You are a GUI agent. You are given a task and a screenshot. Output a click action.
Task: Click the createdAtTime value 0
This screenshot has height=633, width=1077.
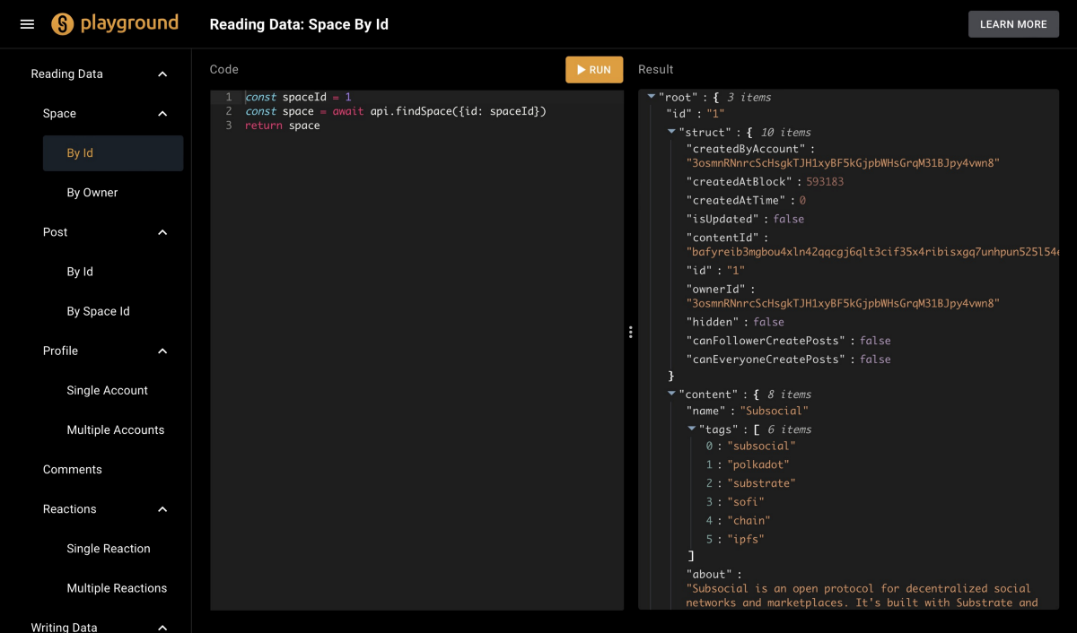[802, 200]
